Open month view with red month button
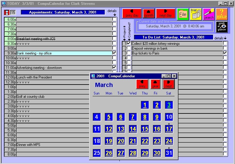The width and height of the screenshot is (235, 164). [x=149, y=14]
